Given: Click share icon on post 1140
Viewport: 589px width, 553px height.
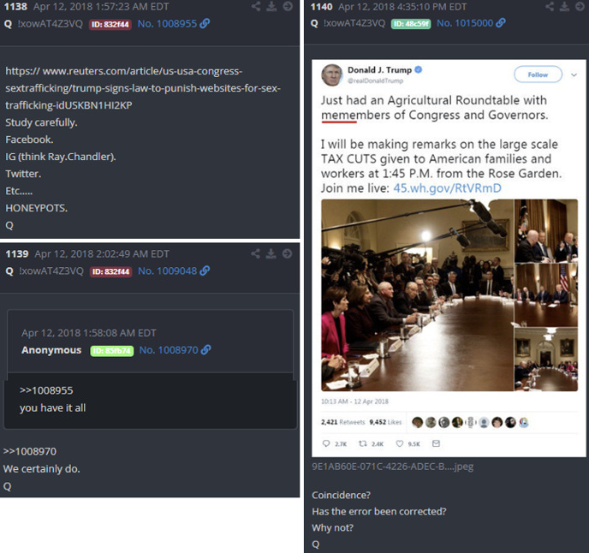Looking at the screenshot, I should [x=550, y=6].
